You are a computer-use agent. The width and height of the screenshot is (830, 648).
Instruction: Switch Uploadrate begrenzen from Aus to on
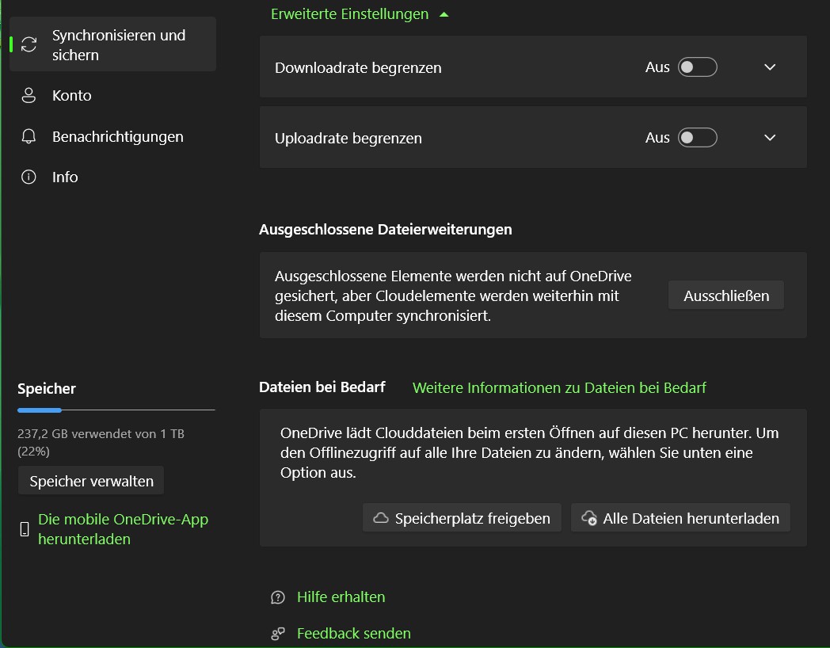(698, 137)
